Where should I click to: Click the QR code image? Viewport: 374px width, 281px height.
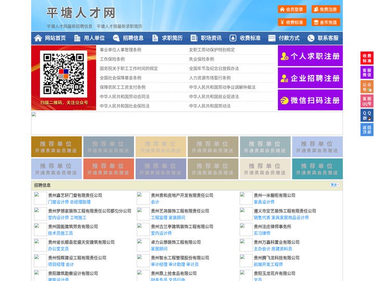pyautogui.click(x=63, y=74)
